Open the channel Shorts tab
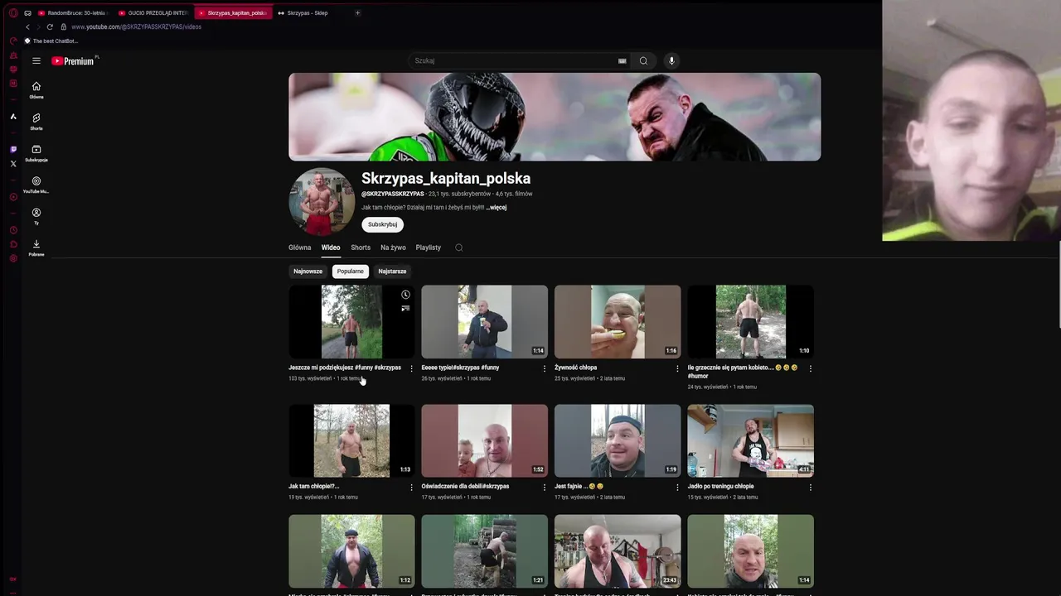Screen dimensions: 1061x596 point(361,248)
